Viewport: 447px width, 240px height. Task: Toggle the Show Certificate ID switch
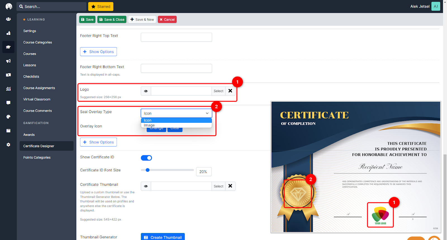click(x=146, y=158)
